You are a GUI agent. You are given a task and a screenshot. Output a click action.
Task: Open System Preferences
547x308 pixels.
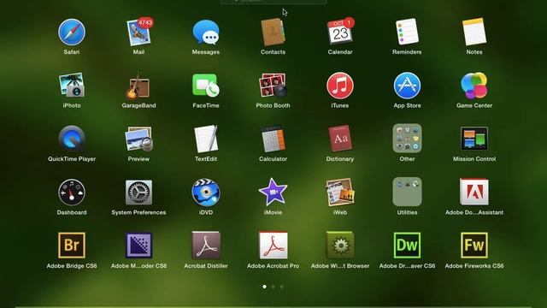138,192
